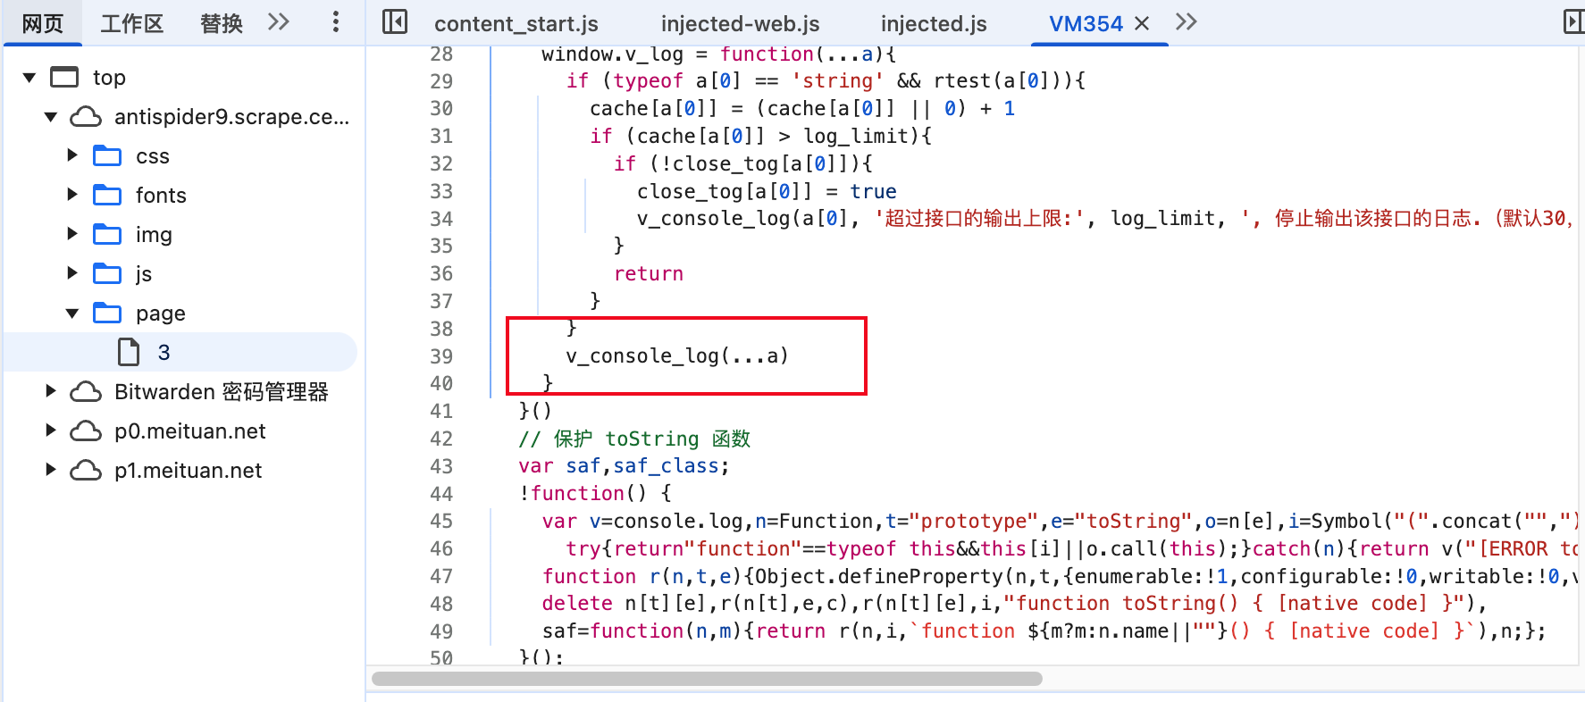Collapse the top frame tree
1585x702 pixels.
(x=29, y=78)
